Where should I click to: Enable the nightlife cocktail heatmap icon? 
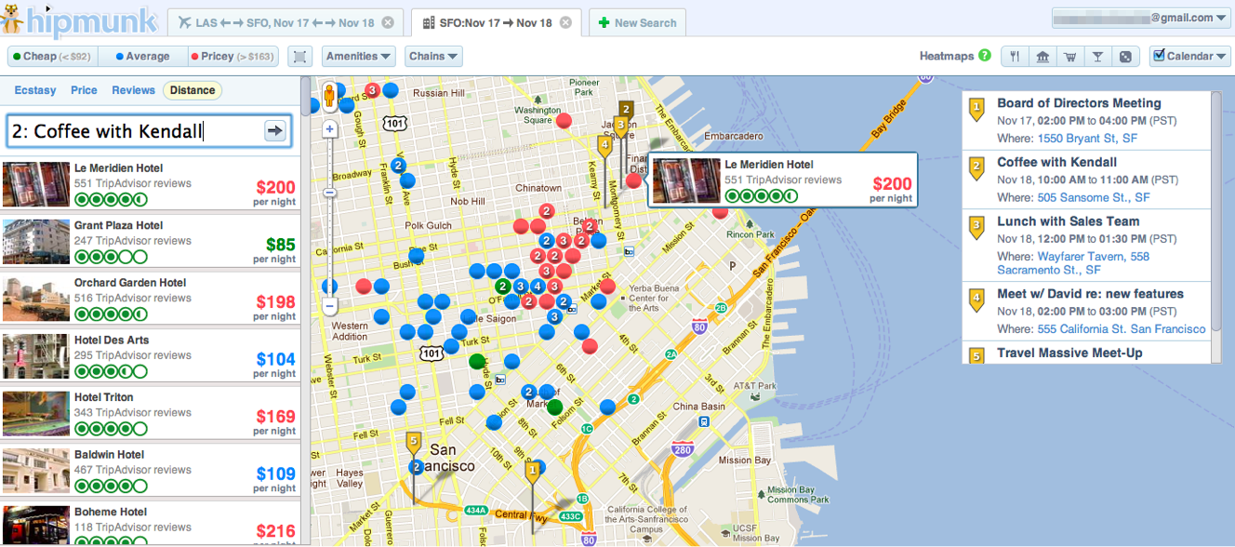1098,57
